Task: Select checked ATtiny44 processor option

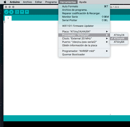Action: tap(119, 39)
